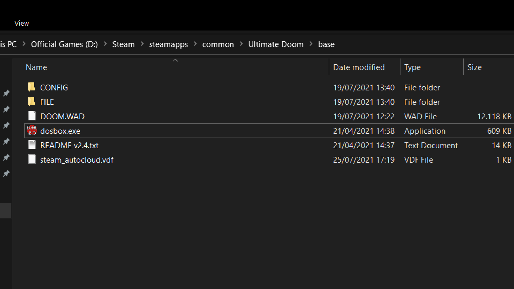This screenshot has height=289, width=514.
Task: Expand chevron after Steam in address bar
Action: [142, 44]
